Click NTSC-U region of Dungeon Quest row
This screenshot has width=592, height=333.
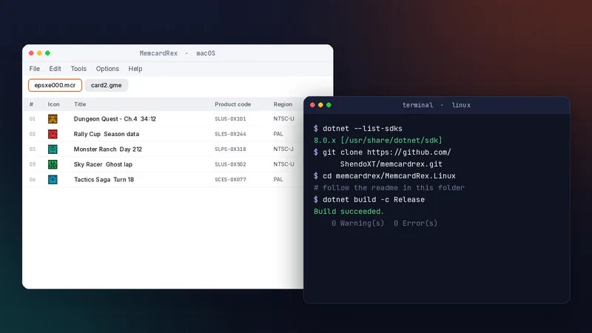click(283, 119)
